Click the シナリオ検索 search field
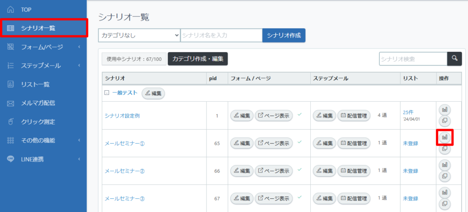468x212 pixels. coord(413,59)
